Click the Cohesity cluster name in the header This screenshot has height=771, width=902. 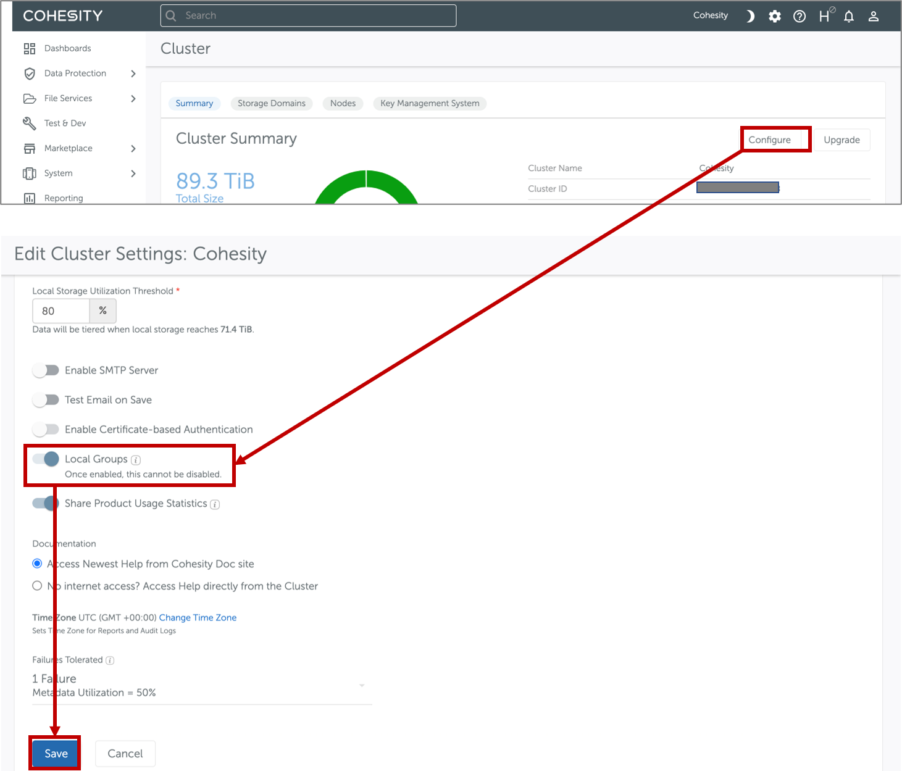(x=711, y=15)
